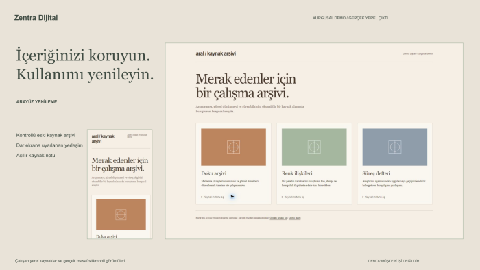Expand Kaynak notunu aç under Süreç defteri
This screenshot has width=480, height=270.
pos(374,197)
